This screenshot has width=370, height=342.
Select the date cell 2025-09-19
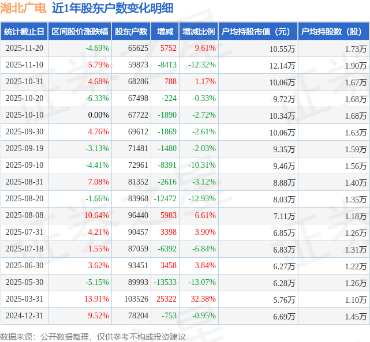[x=25, y=148]
